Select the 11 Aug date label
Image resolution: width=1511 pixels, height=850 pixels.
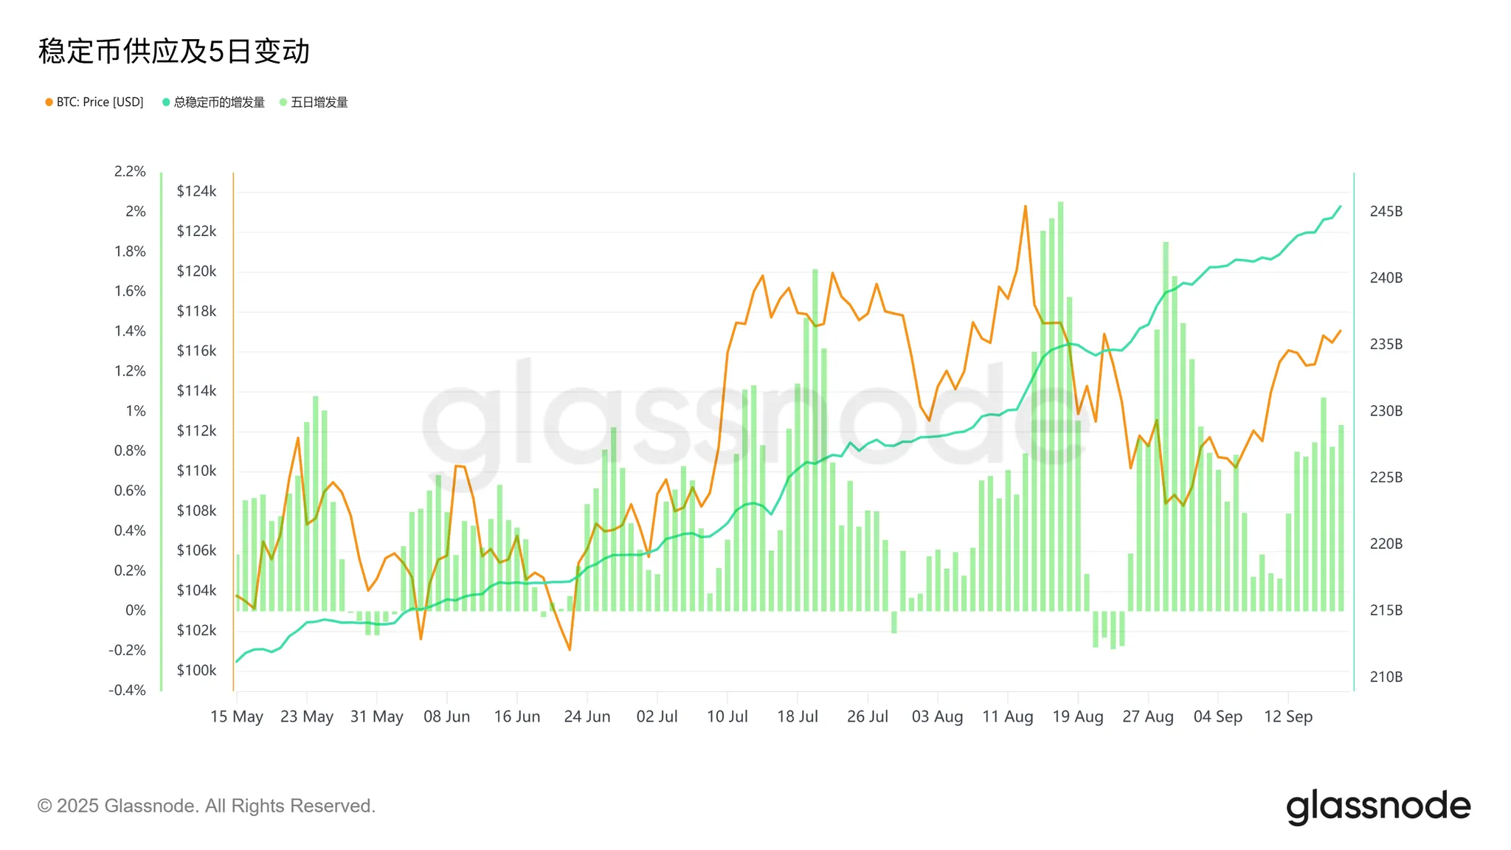[1007, 716]
